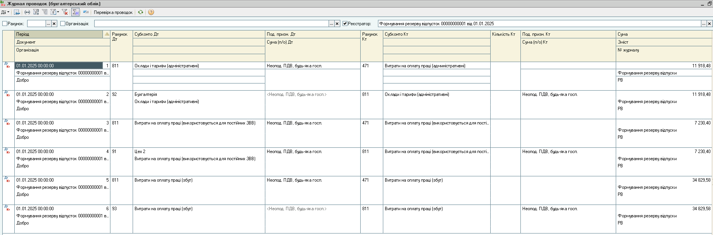713x235 pixels.
Task: Click Оклади і тарифи debit subconto in entry 1
Action: click(199, 66)
